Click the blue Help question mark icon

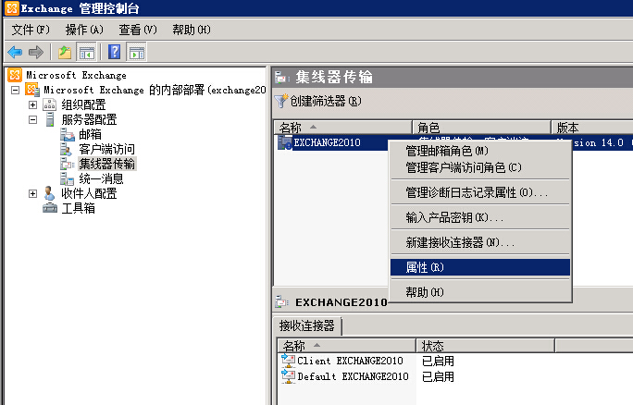115,52
